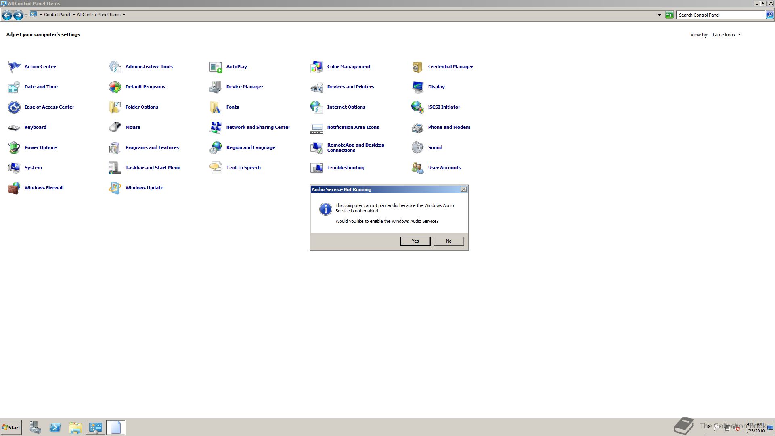Viewport: 775px width, 436px height.
Task: Expand the All Control Panel Items breadcrumb arrow
Action: click(x=124, y=15)
